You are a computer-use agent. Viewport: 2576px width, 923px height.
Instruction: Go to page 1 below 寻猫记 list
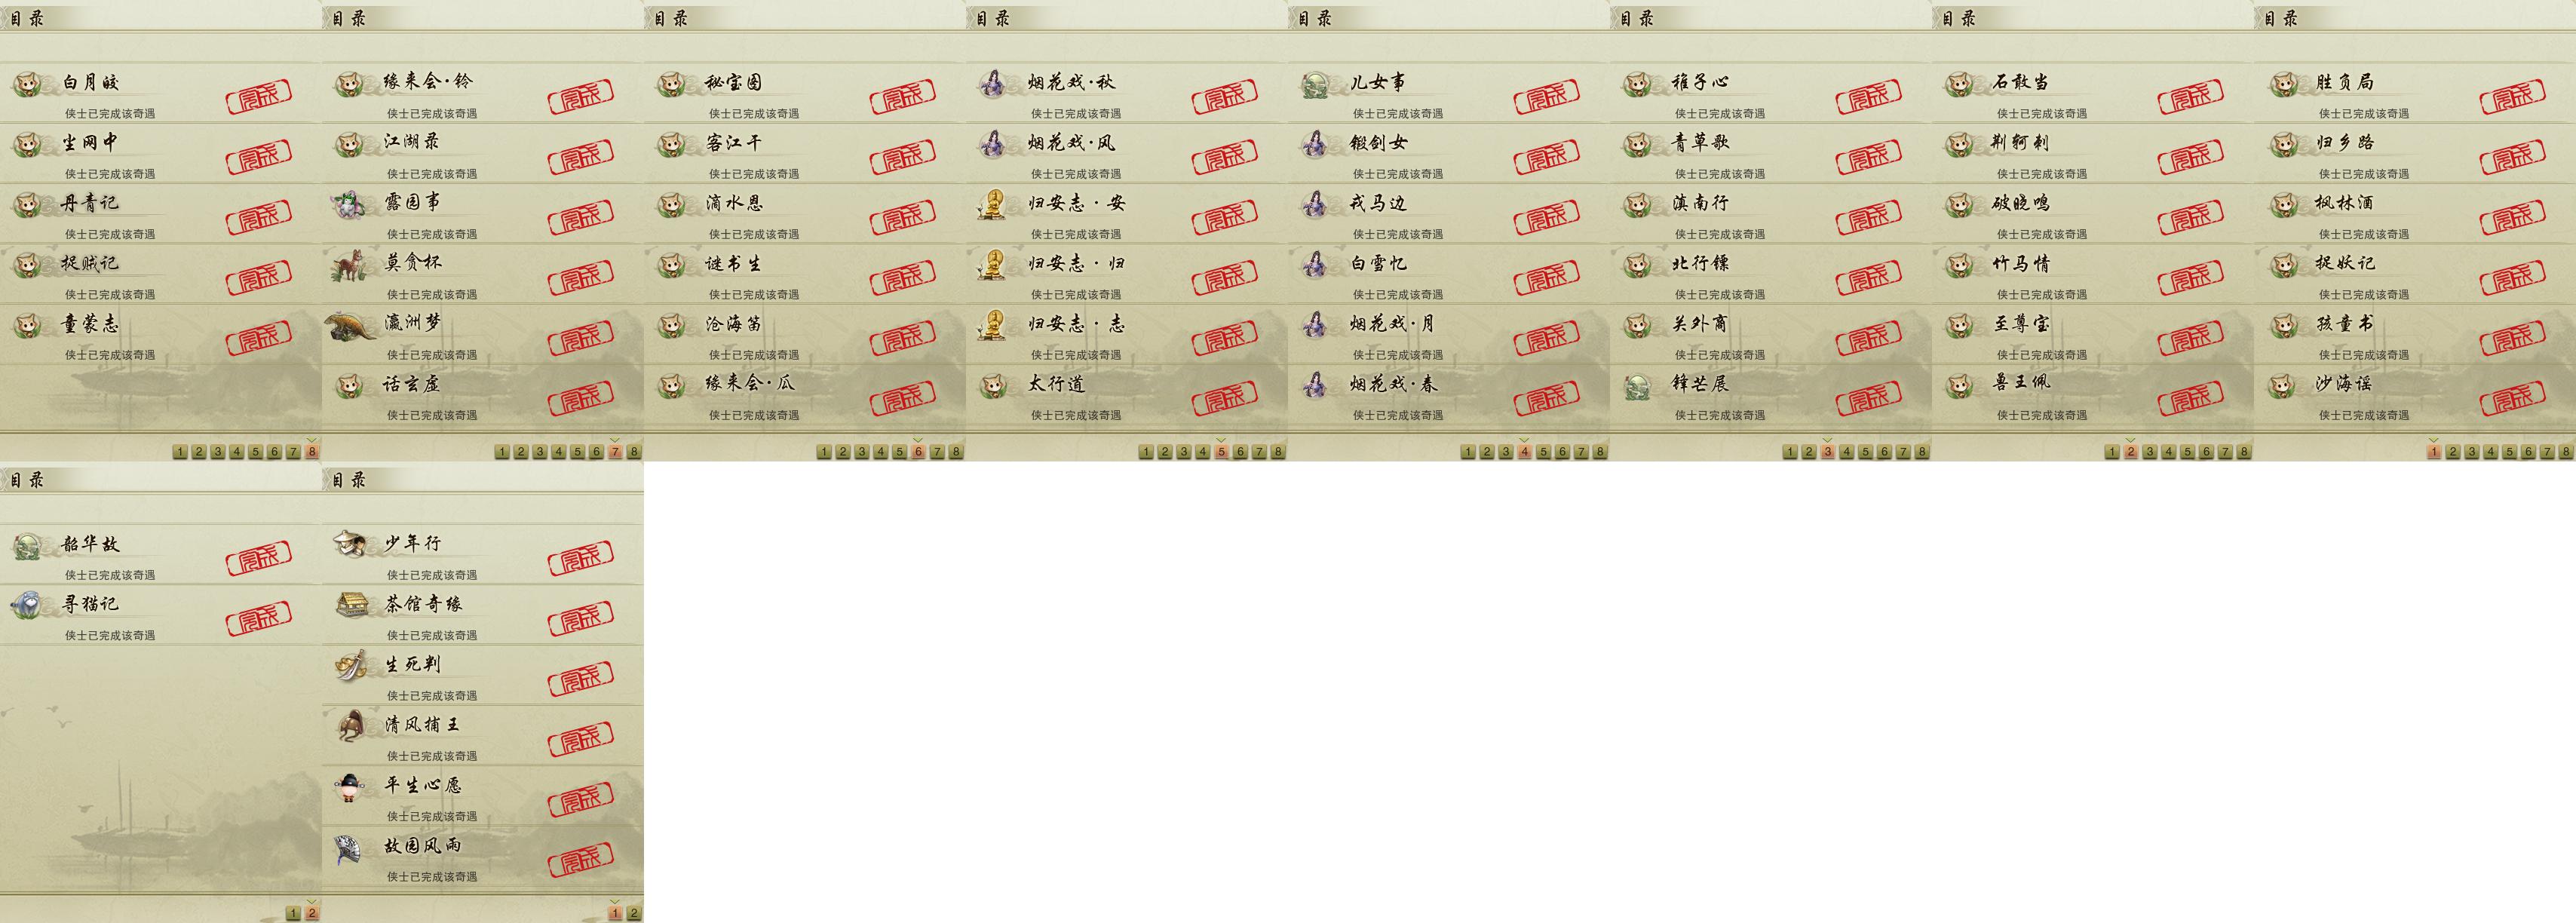(293, 913)
